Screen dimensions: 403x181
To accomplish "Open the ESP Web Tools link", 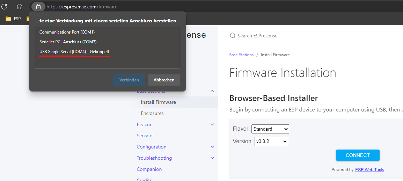I will [x=369, y=170].
